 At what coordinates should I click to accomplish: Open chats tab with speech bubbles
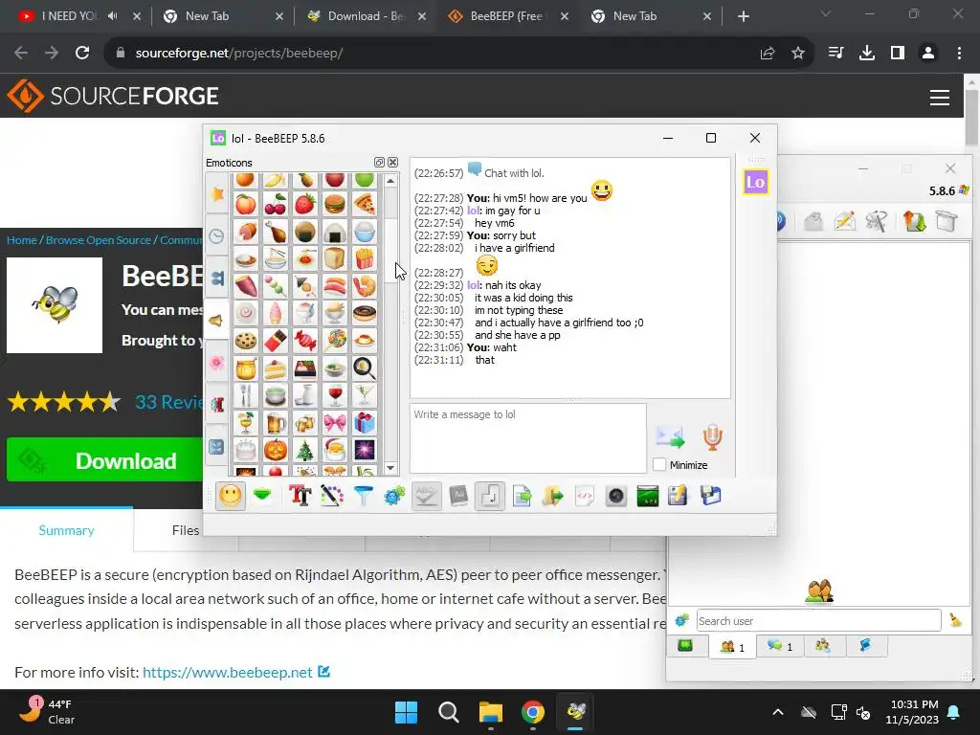coord(779,646)
